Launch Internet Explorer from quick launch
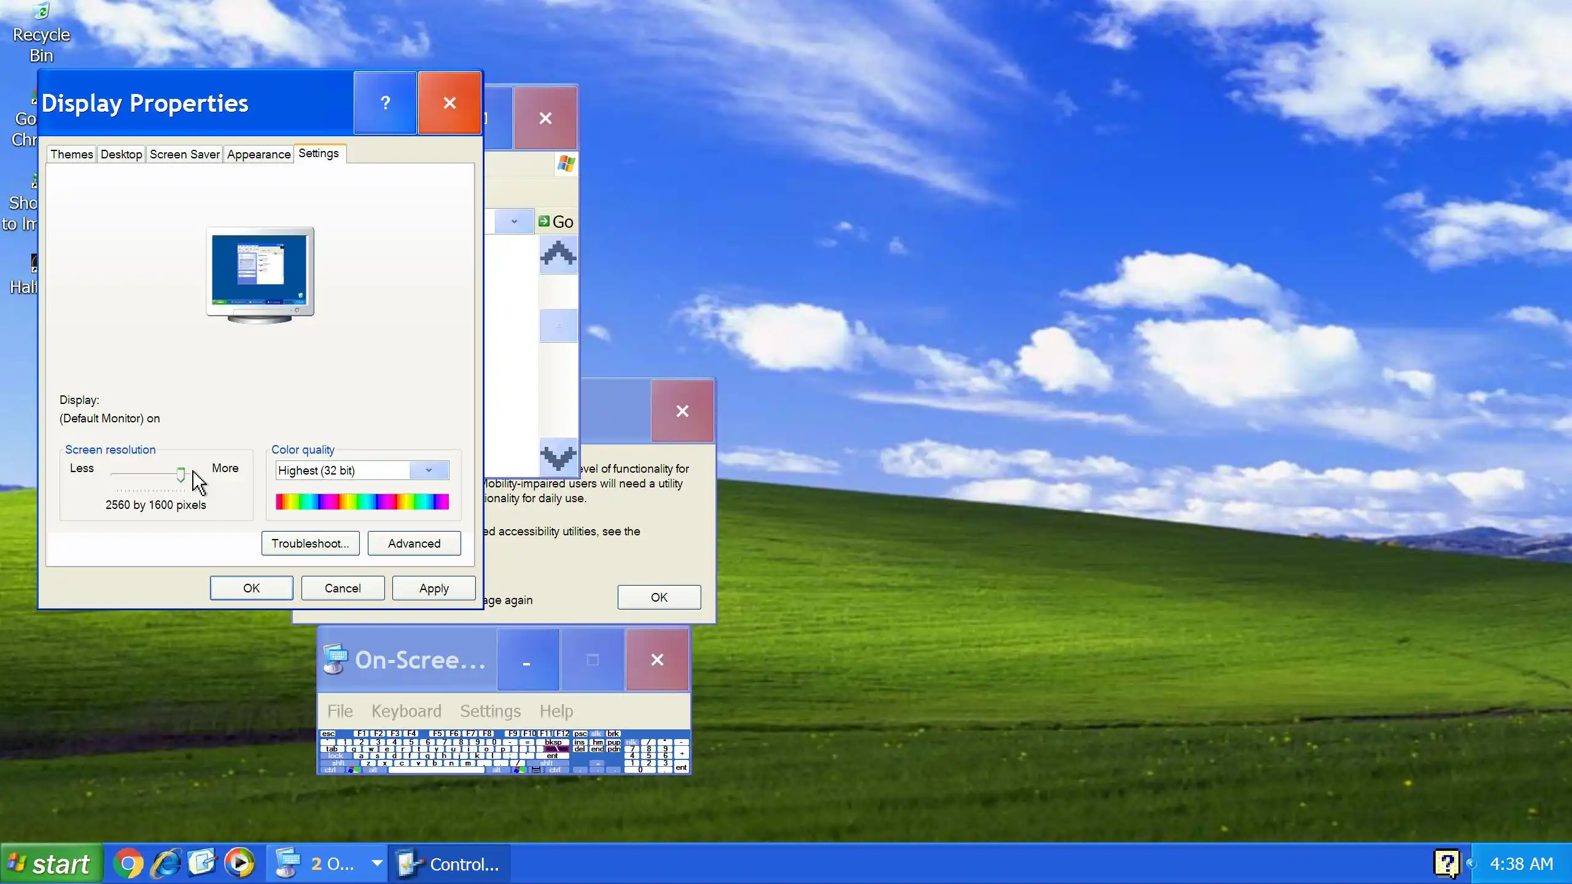The width and height of the screenshot is (1572, 884). point(166,864)
